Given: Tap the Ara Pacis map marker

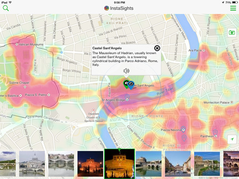Looking at the screenshot, I should (204, 50).
